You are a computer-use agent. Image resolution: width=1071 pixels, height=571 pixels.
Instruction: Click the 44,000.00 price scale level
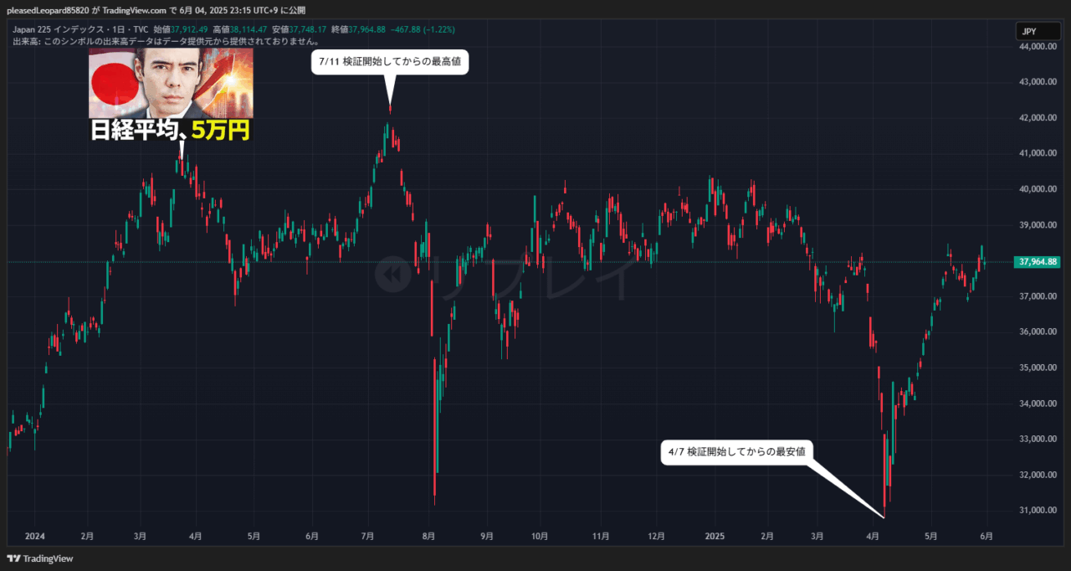pos(1040,48)
